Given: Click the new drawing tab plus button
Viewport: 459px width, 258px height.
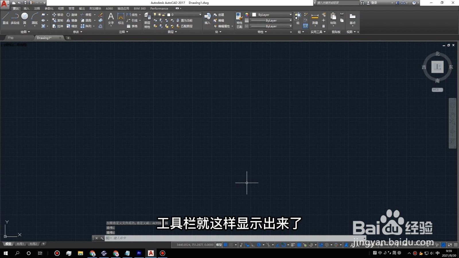Looking at the screenshot, I should click(68, 38).
